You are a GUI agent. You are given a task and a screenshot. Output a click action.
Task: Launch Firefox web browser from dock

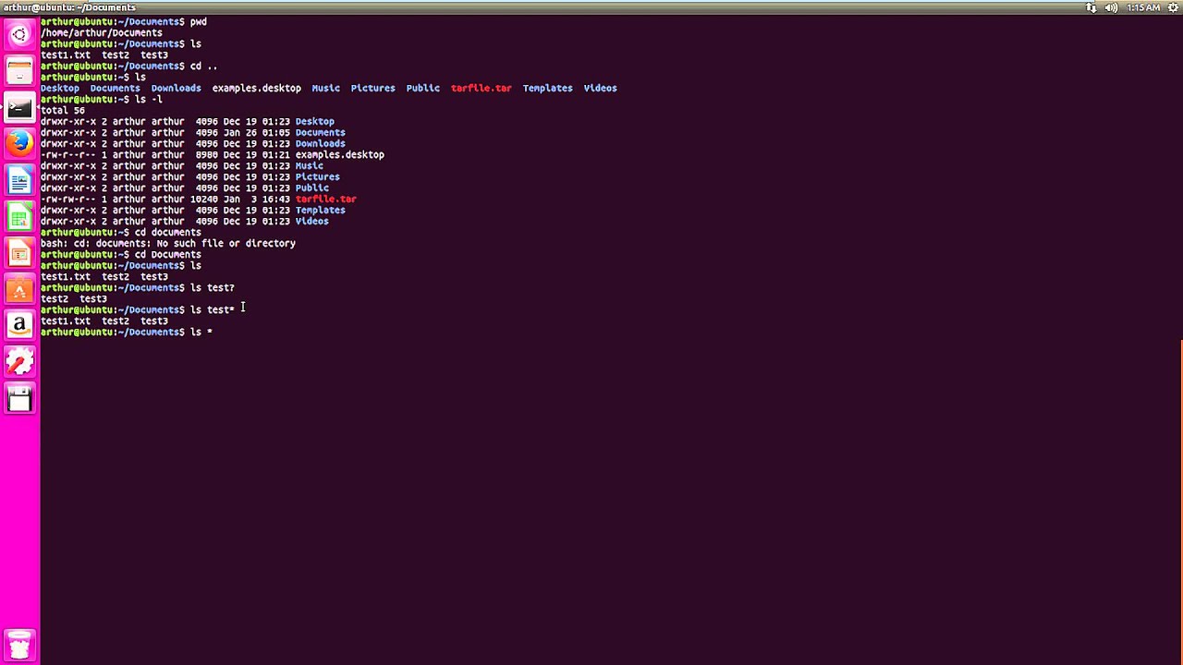click(x=19, y=143)
